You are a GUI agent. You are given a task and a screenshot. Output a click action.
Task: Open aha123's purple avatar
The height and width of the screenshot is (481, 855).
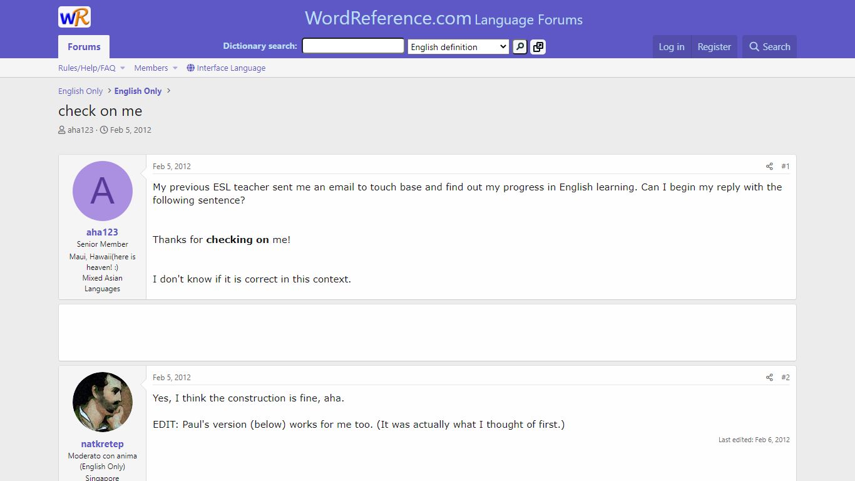(103, 191)
